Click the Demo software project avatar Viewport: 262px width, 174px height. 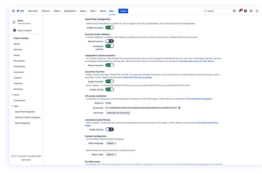tap(14, 22)
